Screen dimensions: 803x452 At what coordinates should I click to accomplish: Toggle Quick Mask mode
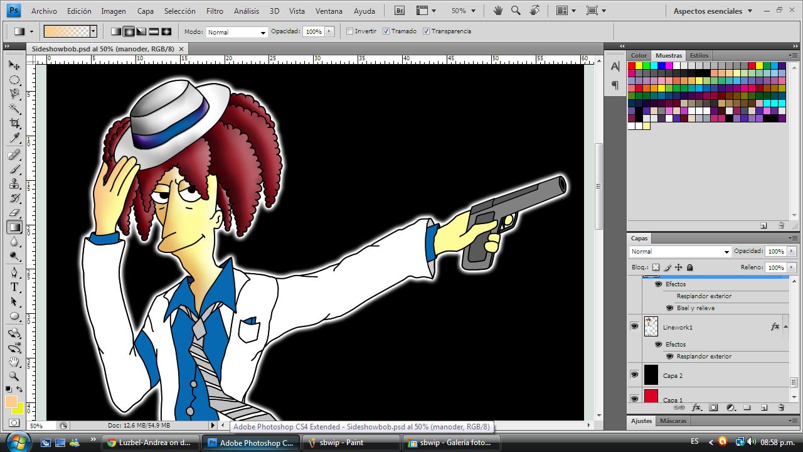(14, 424)
